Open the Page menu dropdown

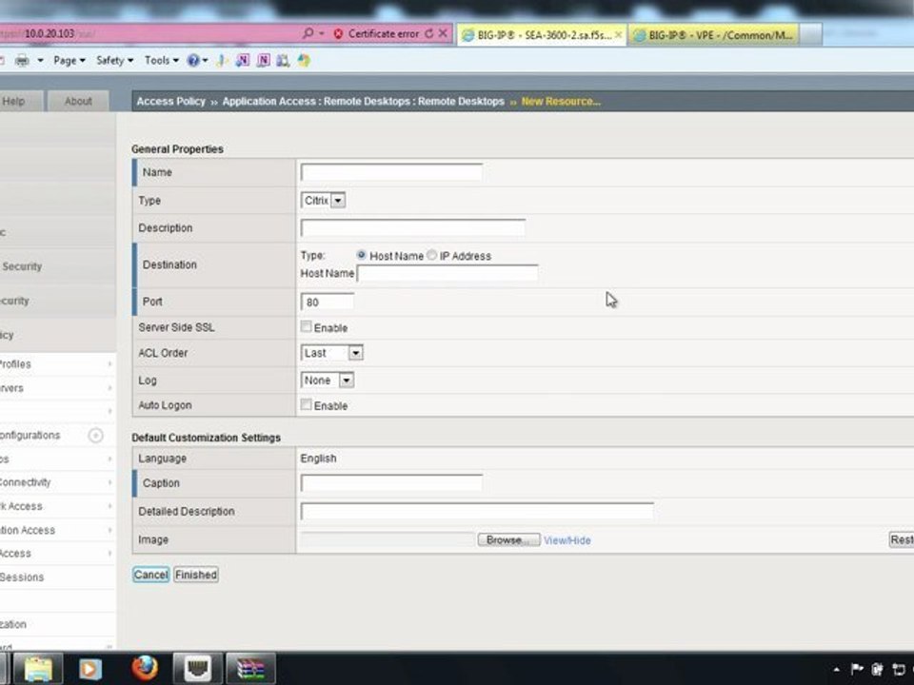tap(70, 61)
